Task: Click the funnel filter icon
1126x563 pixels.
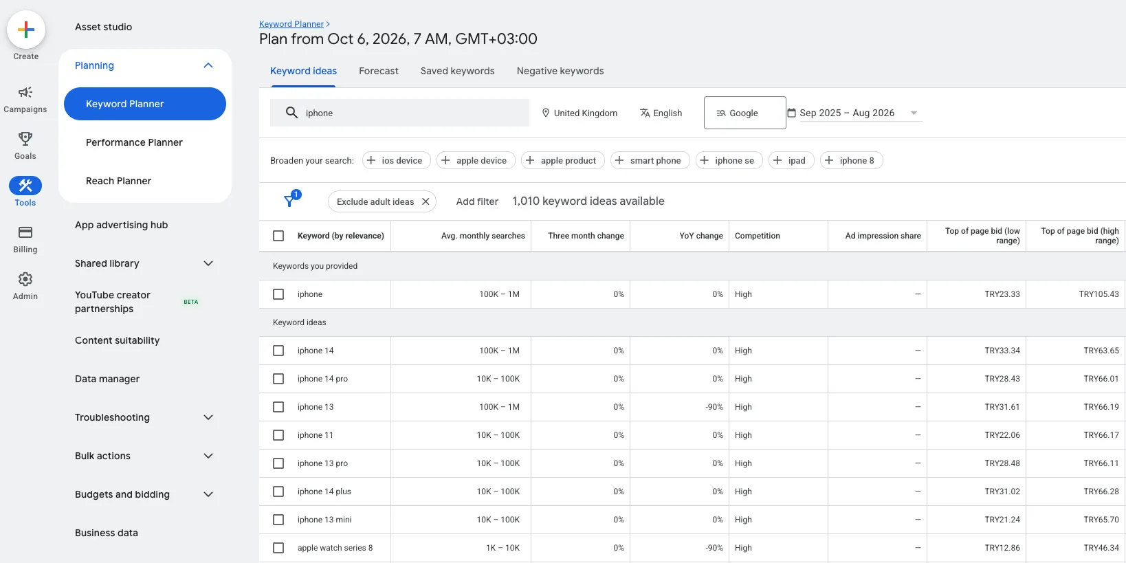Action: (291, 200)
